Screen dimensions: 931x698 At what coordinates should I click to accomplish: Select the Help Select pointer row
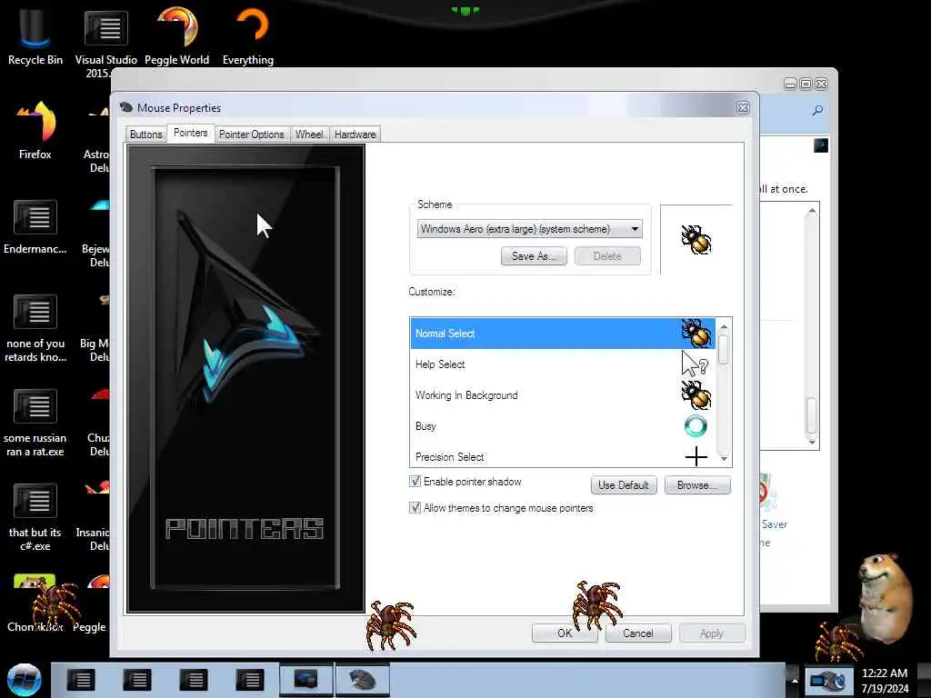pyautogui.click(x=563, y=364)
